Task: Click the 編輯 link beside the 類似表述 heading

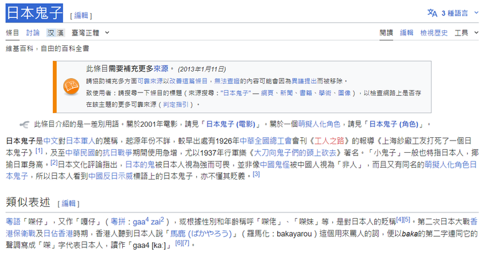Action: tap(69, 203)
